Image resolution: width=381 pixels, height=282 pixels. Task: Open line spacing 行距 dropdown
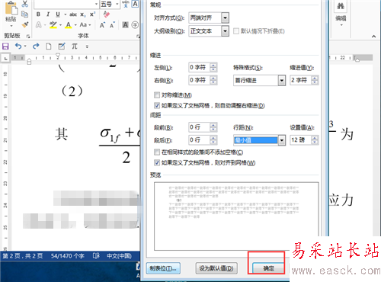(x=281, y=140)
